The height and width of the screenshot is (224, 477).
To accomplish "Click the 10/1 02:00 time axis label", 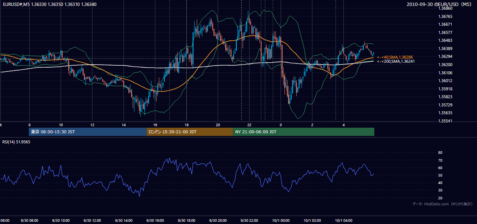I will coord(312,221).
